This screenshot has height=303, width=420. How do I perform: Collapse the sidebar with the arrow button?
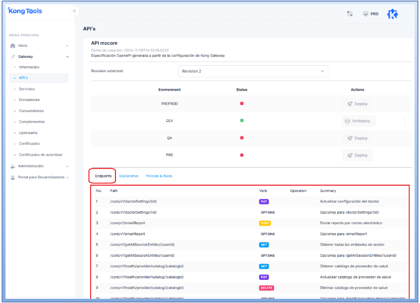74,11
